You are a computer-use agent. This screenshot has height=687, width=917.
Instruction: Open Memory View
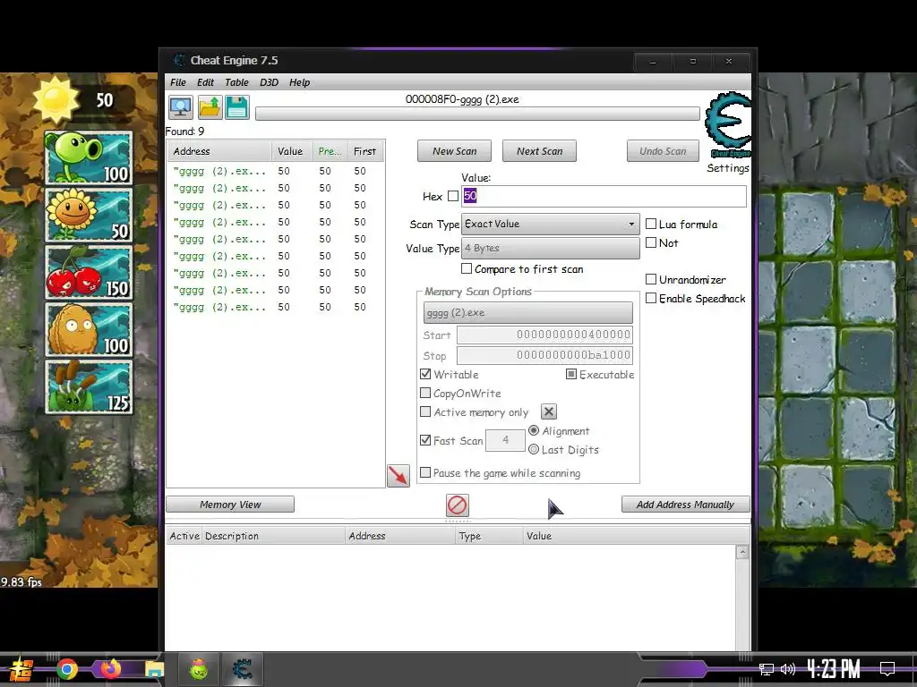[230, 505]
